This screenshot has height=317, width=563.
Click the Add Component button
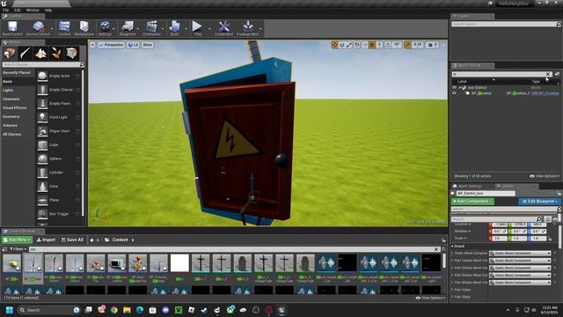[472, 202]
